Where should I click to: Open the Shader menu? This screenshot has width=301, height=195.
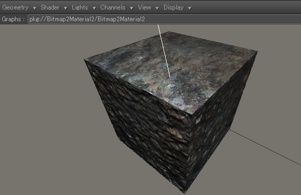(x=50, y=7)
